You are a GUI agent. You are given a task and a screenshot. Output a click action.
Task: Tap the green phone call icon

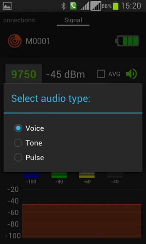point(73,6)
